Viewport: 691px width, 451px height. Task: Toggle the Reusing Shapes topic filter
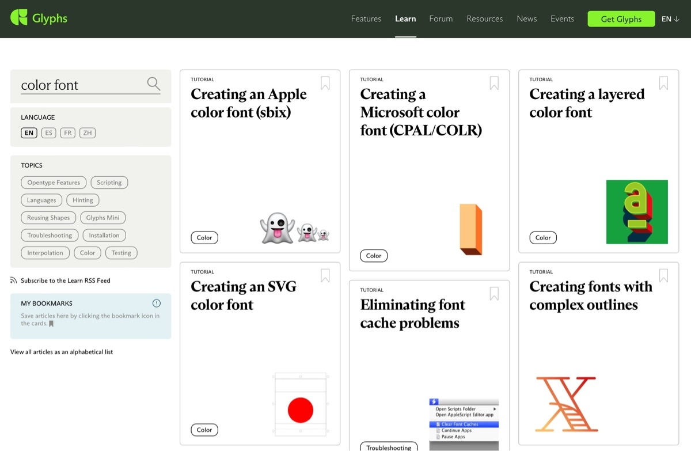48,218
